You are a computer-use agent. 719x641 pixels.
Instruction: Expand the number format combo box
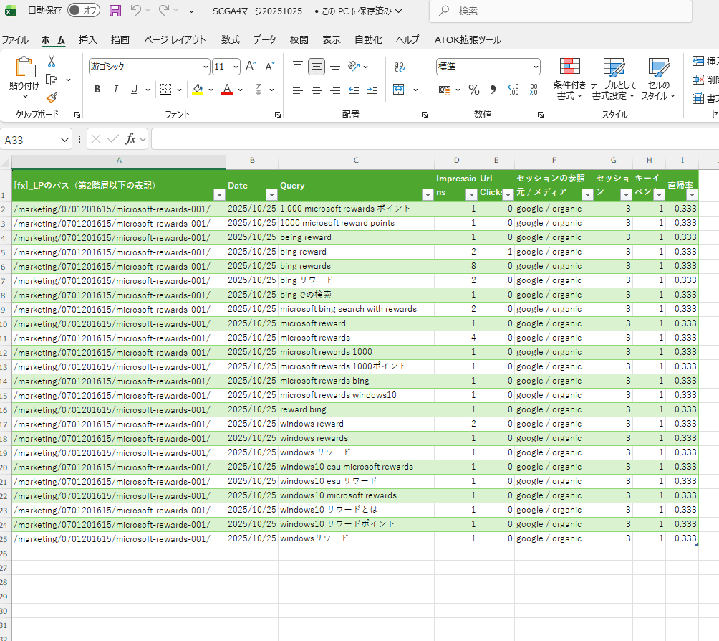click(x=536, y=67)
